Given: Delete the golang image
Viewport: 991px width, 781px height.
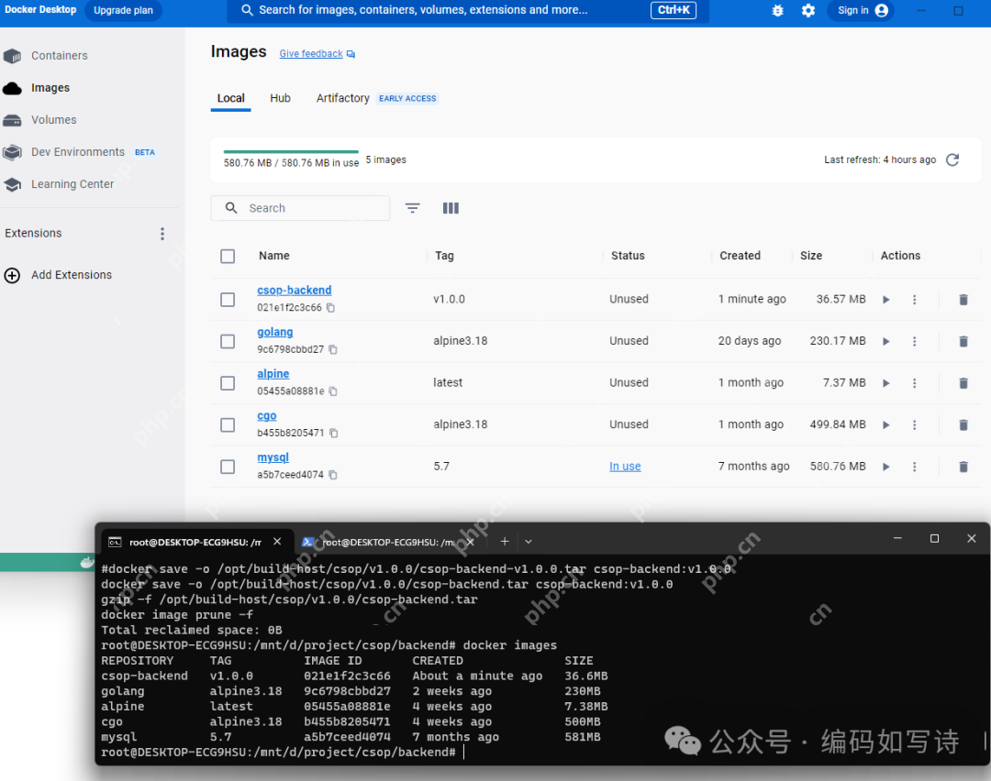Looking at the screenshot, I should [963, 342].
